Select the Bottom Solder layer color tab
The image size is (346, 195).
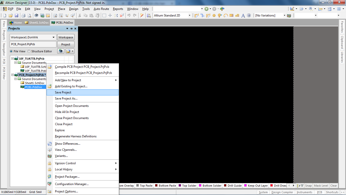coord(210,186)
